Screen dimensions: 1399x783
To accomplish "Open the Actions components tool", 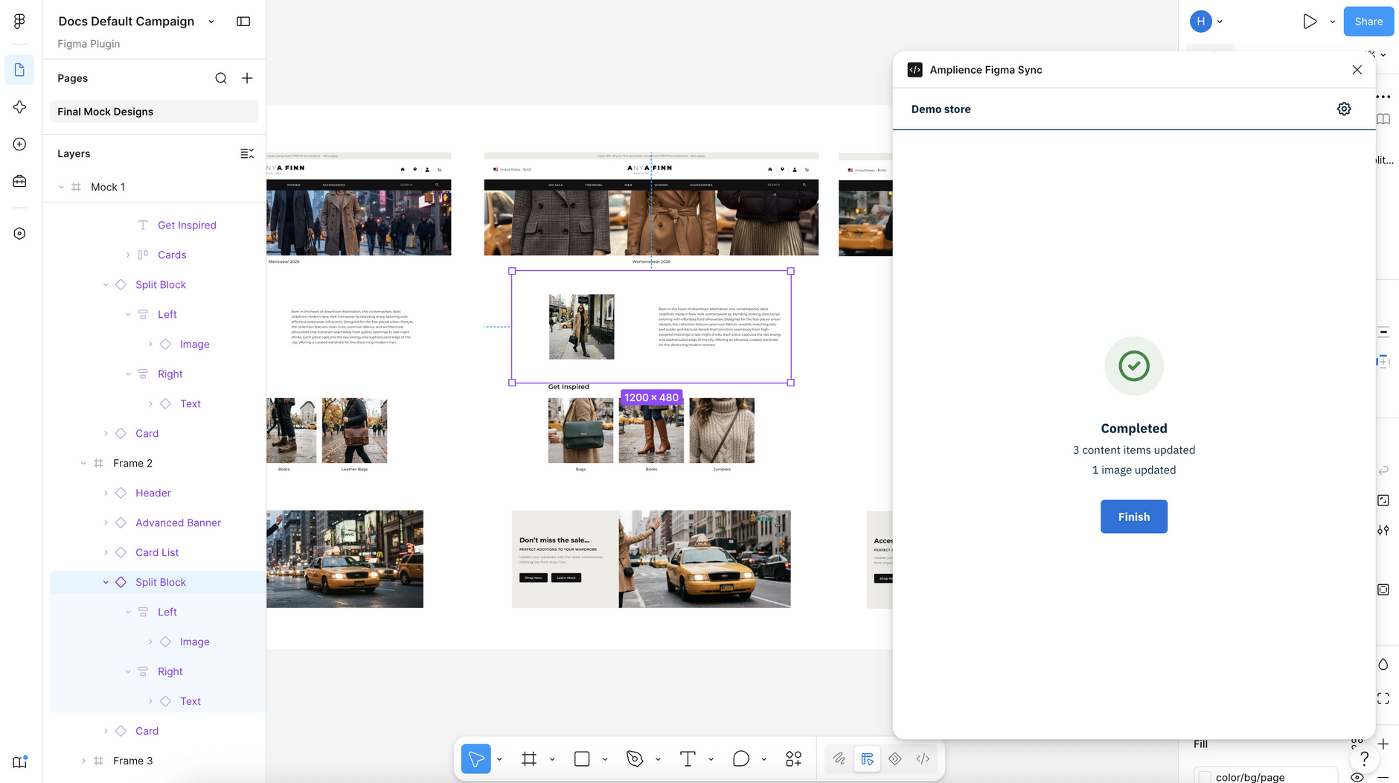I will pos(793,759).
